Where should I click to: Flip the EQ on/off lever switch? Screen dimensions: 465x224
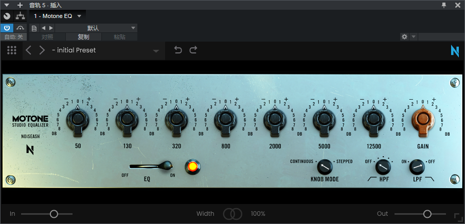151,166
